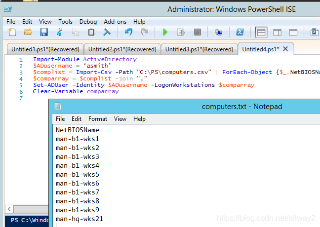This screenshot has width=320, height=227.
Task: Click the 'asmith' string on line 2
Action: [x=97, y=66]
